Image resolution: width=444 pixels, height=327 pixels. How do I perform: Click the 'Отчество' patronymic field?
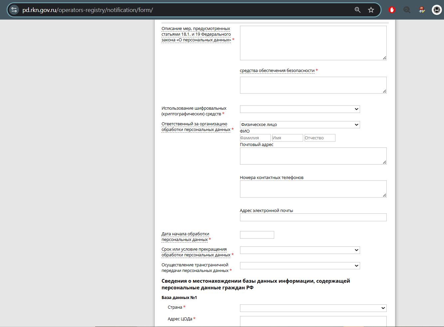click(x=320, y=138)
